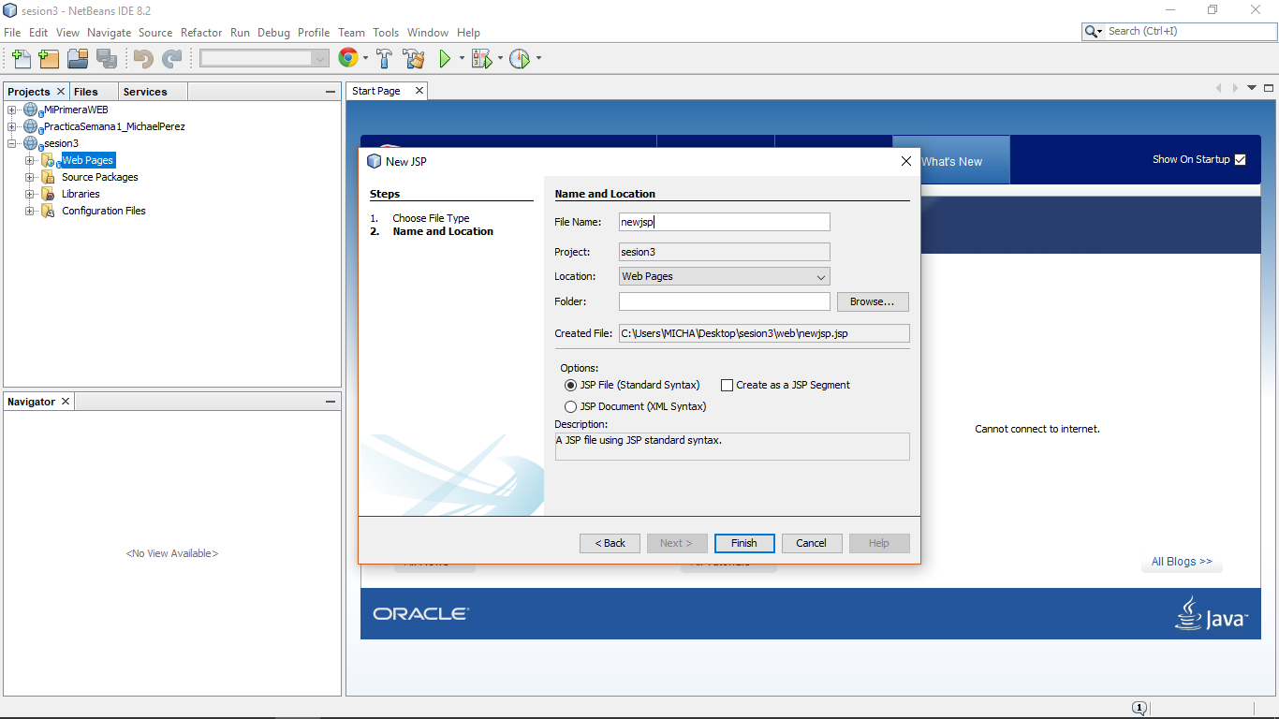Open the browser selector dropdown arrow
The image size is (1279, 719).
tap(365, 59)
